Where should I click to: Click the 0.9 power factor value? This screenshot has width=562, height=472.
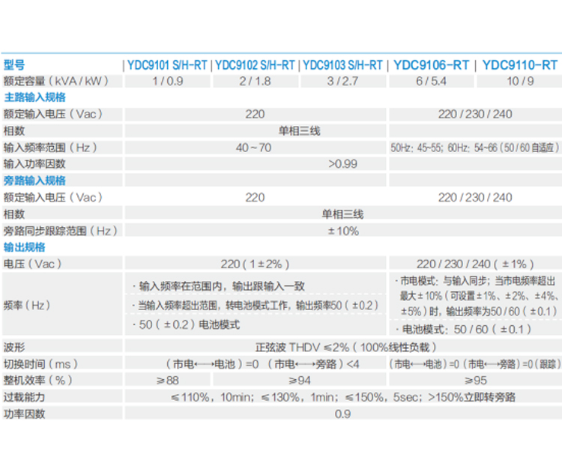[342, 414]
